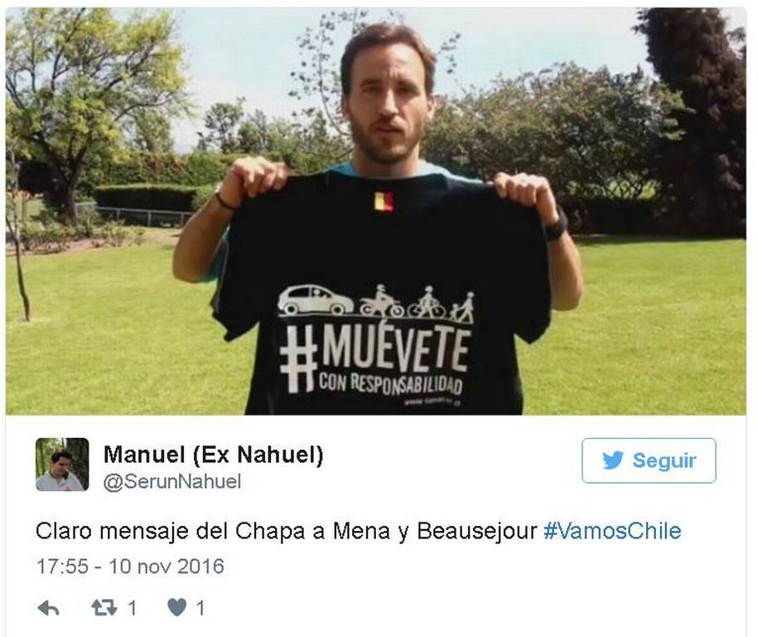Click the car graphic on the shirt
758x637 pixels.
coord(318,300)
